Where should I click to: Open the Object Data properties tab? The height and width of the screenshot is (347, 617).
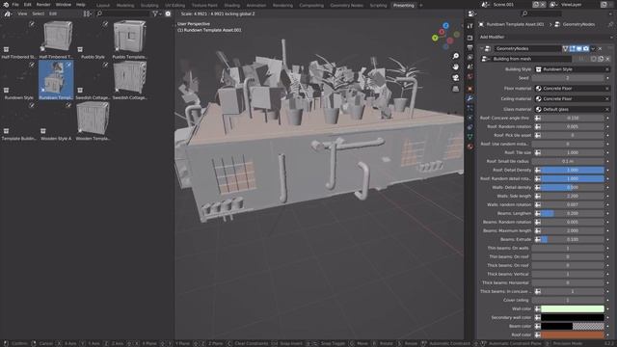[x=469, y=137]
